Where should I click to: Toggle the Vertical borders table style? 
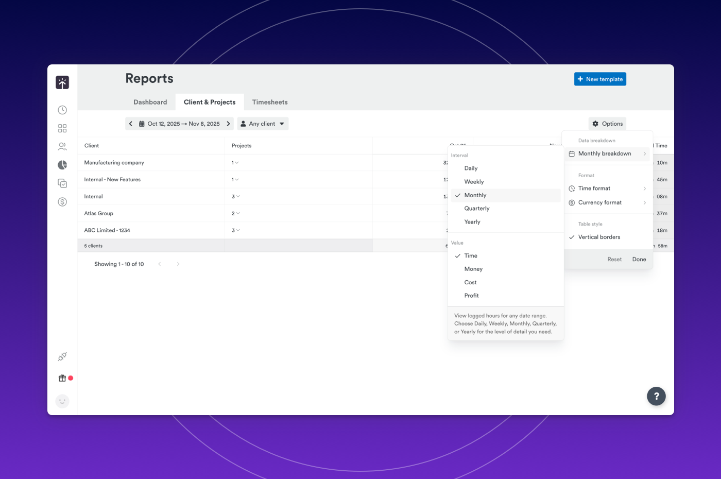click(599, 237)
